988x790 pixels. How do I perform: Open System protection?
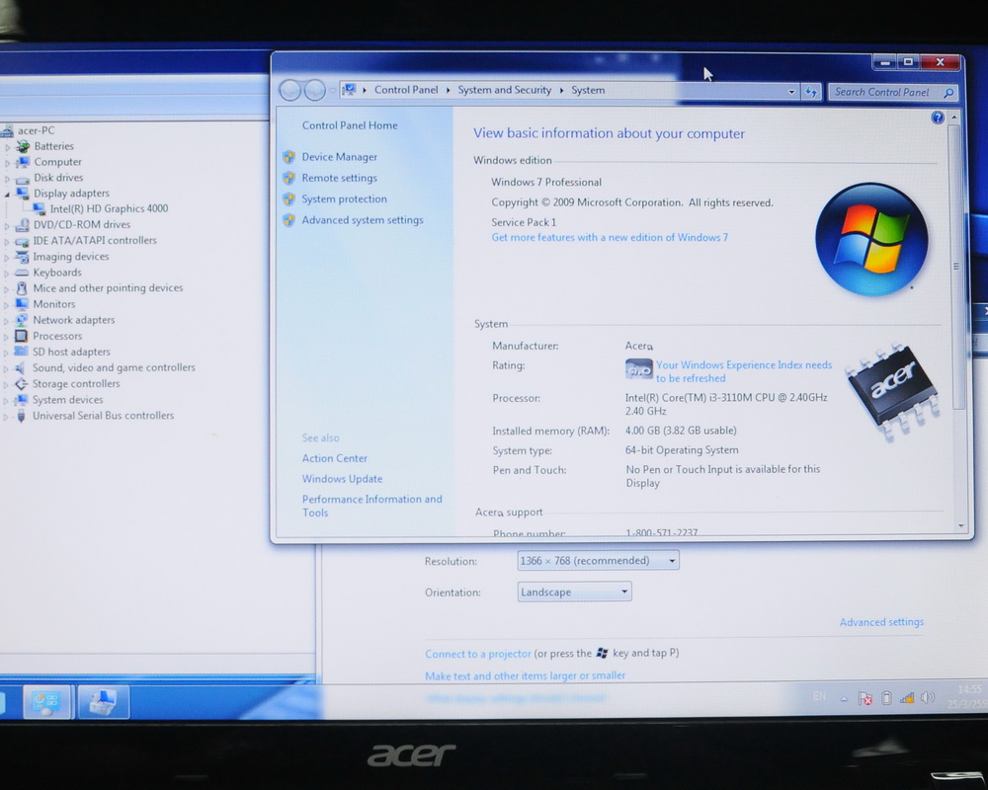pyautogui.click(x=344, y=199)
